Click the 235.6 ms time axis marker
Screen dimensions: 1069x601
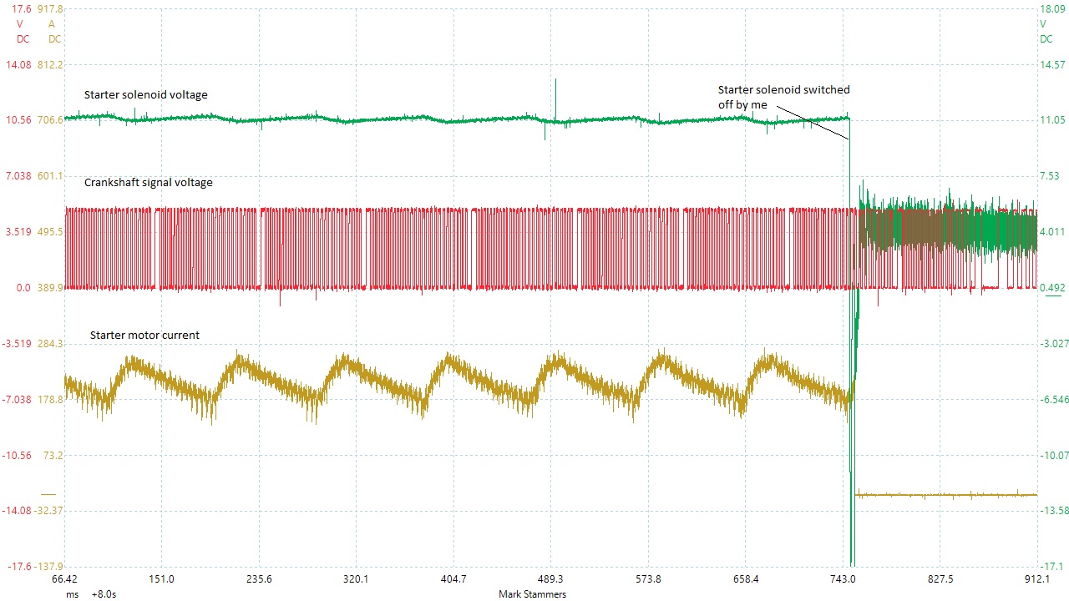(x=259, y=579)
